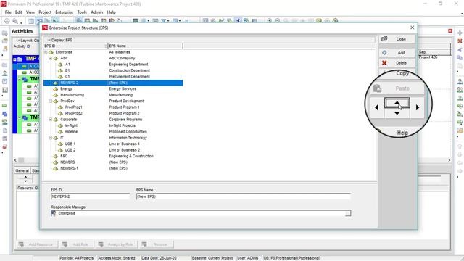Viewport: 464px width, 261px height.
Task: Select the NEWEPS-1 row
Action: (113, 168)
